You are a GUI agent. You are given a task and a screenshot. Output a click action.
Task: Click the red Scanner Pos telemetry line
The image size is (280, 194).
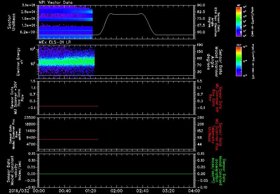[68, 139]
